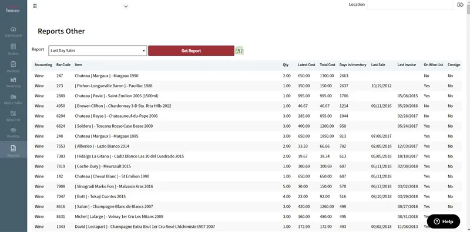Export report to Excel icon
470x232 pixels.
point(239,50)
